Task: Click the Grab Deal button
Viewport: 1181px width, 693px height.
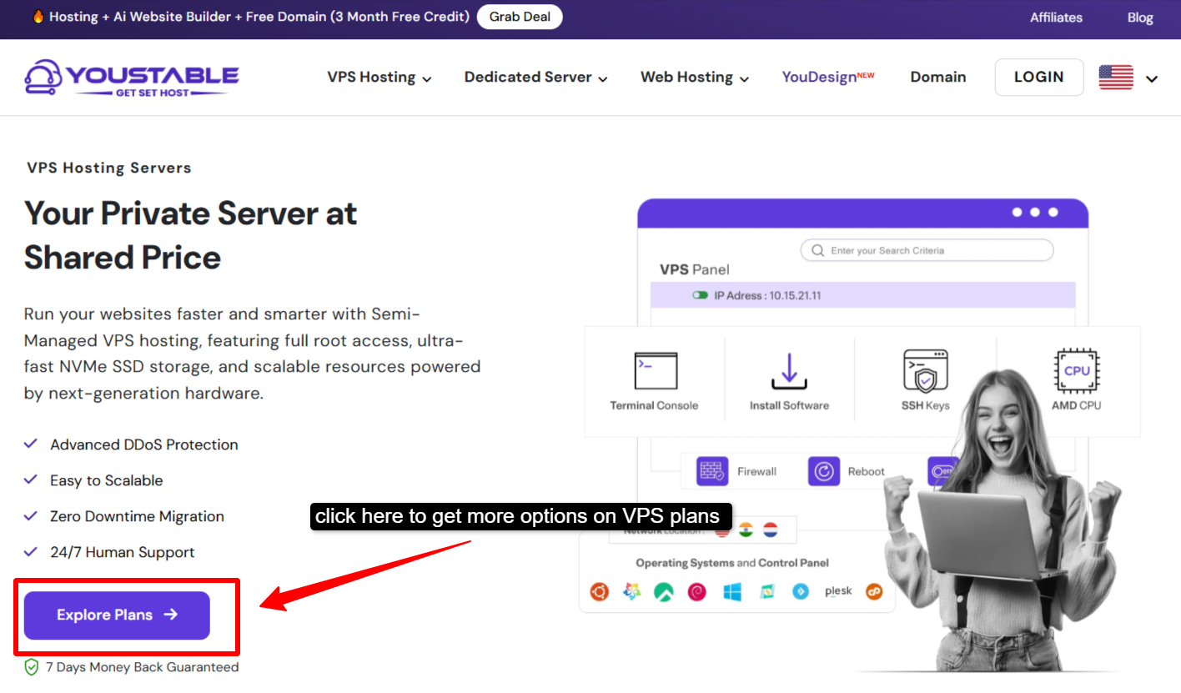Action: [x=520, y=17]
